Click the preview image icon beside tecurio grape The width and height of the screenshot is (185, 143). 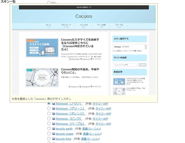(54, 134)
